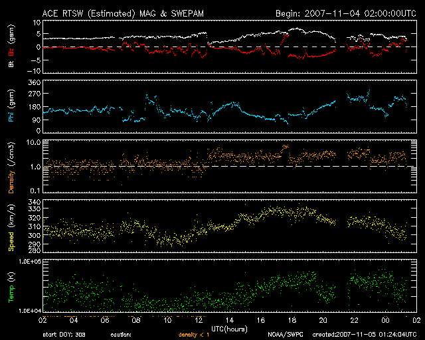Image resolution: width=425 pixels, height=340 pixels.
Task: Click the '22' hour label on the time axis
Action: [354, 321]
